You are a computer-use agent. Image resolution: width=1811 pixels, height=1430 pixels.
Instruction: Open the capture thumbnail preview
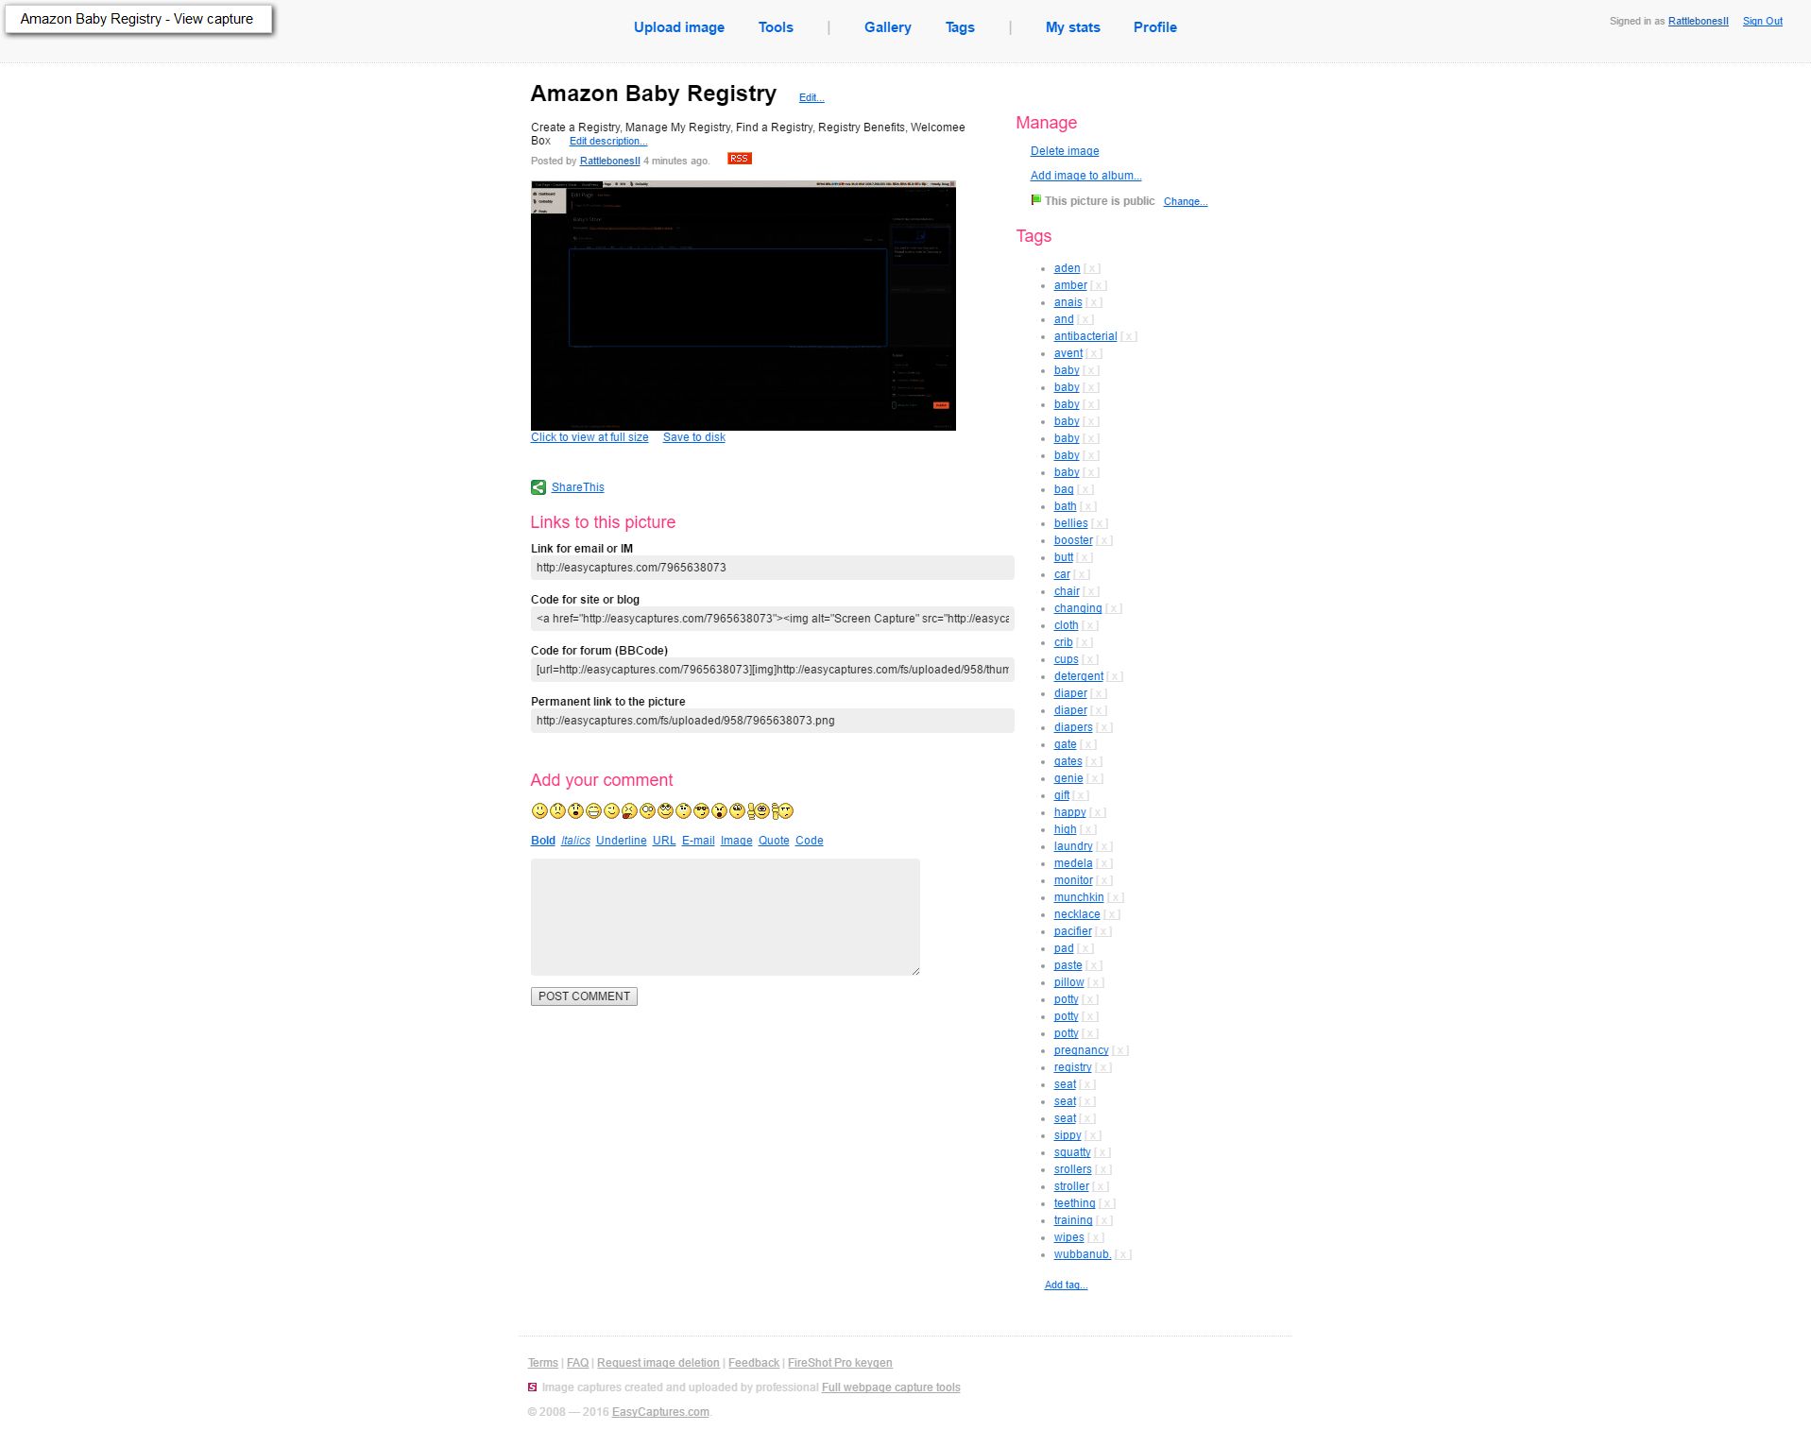tap(743, 306)
